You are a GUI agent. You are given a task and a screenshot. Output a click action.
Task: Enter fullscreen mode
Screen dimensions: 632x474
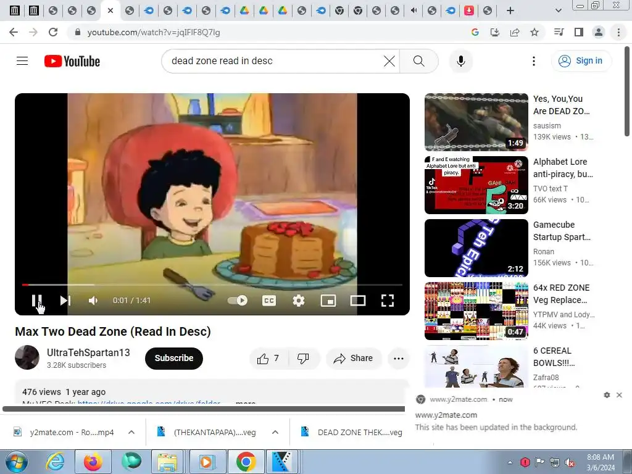(388, 301)
